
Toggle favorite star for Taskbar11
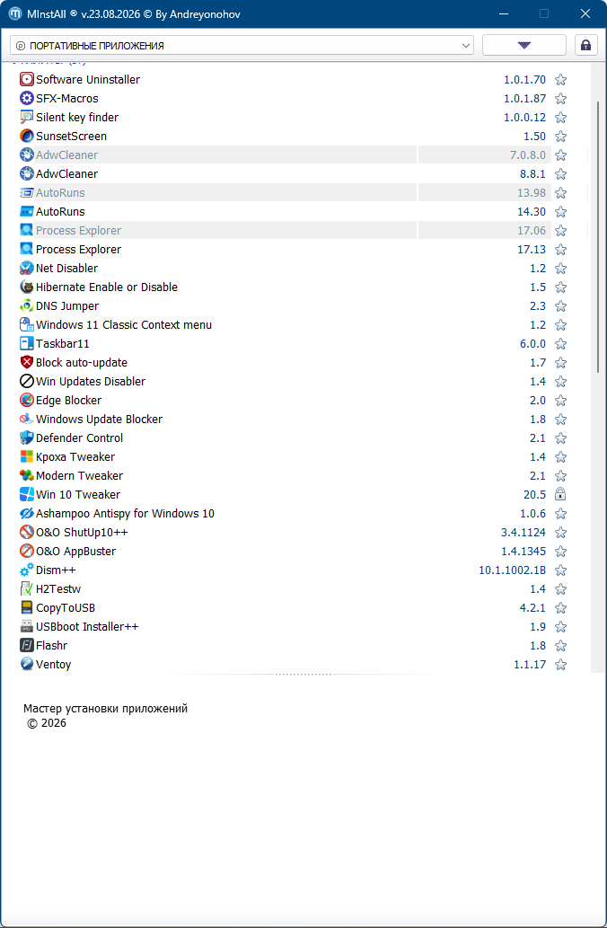point(561,343)
